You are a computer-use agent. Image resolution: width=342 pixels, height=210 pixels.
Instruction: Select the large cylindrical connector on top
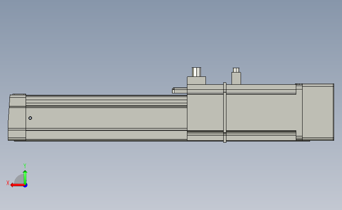[x=196, y=72]
